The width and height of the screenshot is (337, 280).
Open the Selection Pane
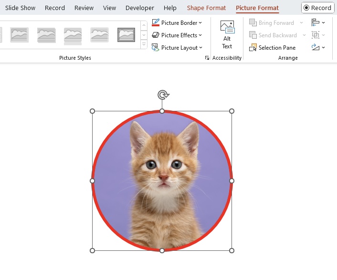pyautogui.click(x=272, y=48)
